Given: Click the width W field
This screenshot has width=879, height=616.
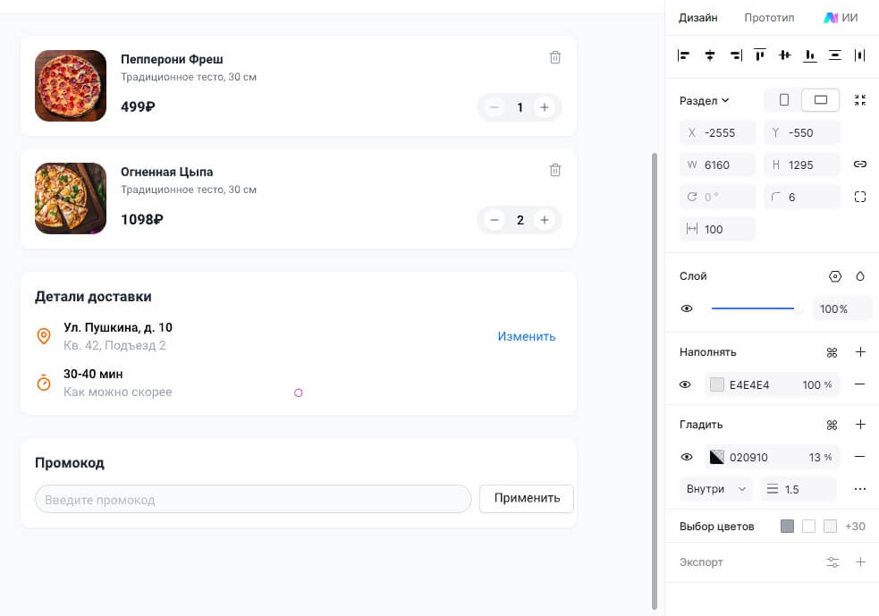Looking at the screenshot, I should [717, 165].
